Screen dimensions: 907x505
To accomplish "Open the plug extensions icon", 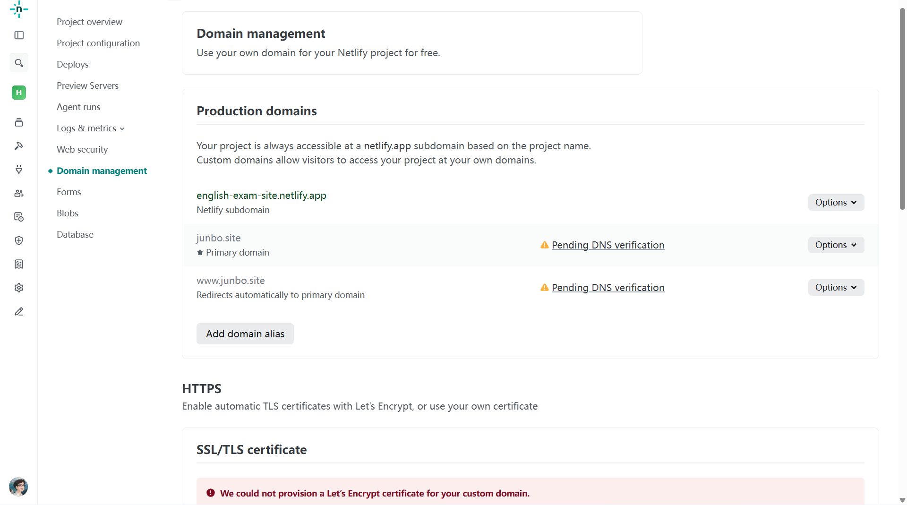I will 19,170.
